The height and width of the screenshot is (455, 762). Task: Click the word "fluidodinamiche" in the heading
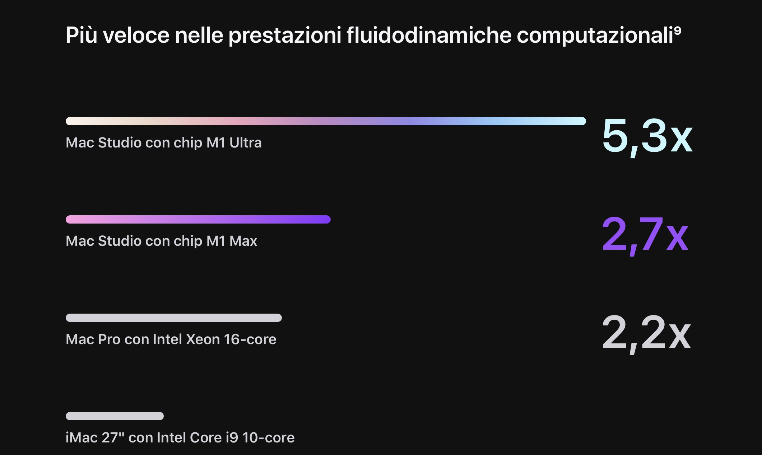pos(429,36)
